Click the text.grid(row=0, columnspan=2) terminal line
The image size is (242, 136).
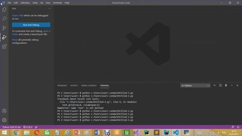[81, 105]
